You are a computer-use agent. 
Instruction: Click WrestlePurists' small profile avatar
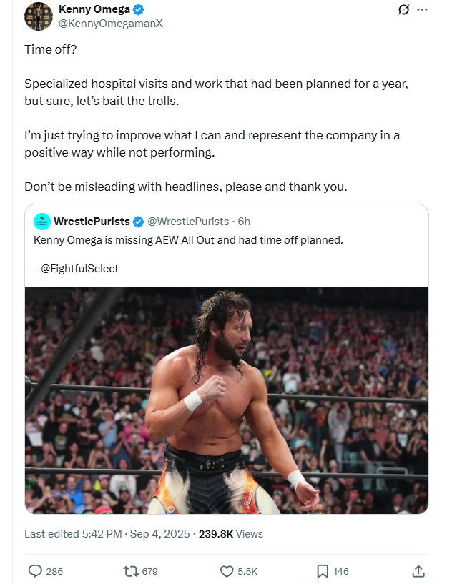pos(42,222)
